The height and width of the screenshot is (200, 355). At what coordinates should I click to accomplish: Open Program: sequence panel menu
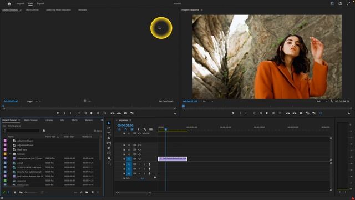coord(202,10)
